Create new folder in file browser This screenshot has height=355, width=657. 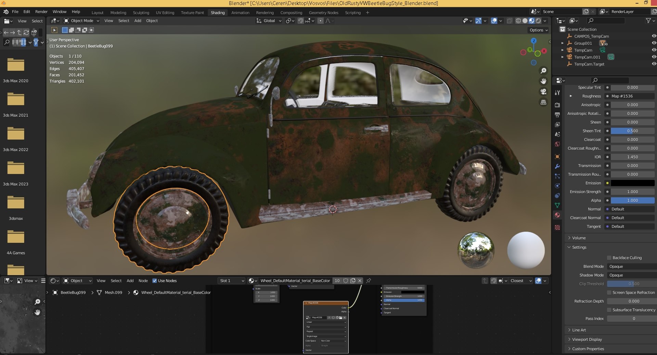pyautogui.click(x=34, y=33)
